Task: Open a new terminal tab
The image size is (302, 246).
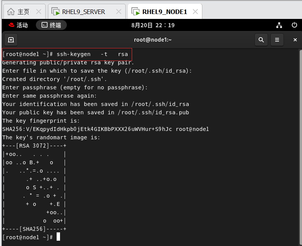Action: 11,40
